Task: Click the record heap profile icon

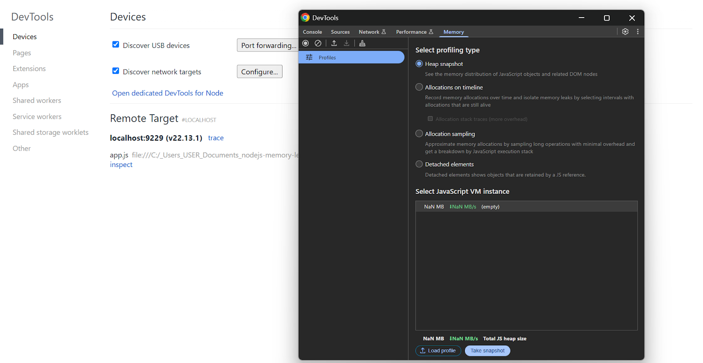Action: (306, 43)
